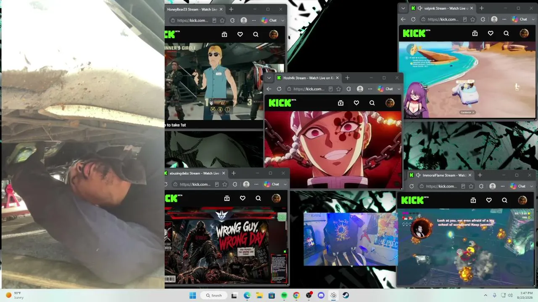
Task: Open the following heart in valpink window
Action: pos(491,33)
